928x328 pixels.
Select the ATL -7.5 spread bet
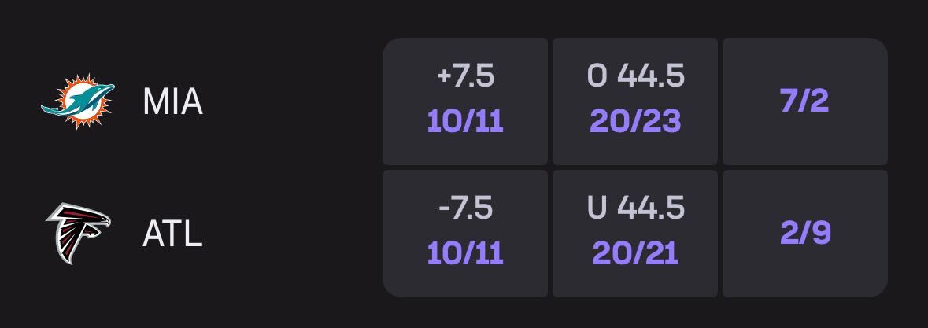(465, 234)
